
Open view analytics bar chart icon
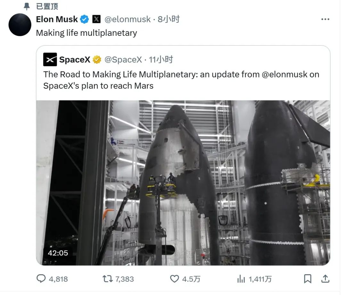(x=241, y=279)
